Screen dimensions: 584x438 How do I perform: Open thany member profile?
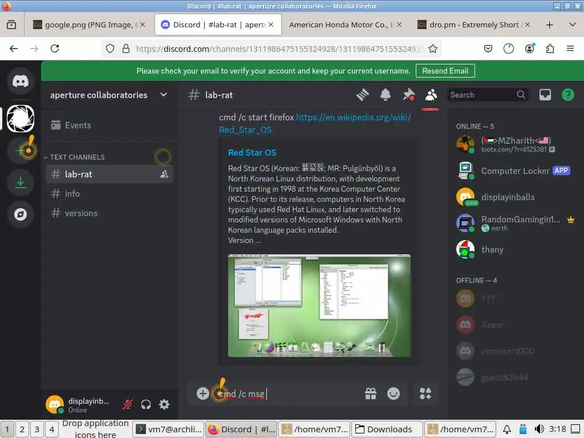pos(515,250)
